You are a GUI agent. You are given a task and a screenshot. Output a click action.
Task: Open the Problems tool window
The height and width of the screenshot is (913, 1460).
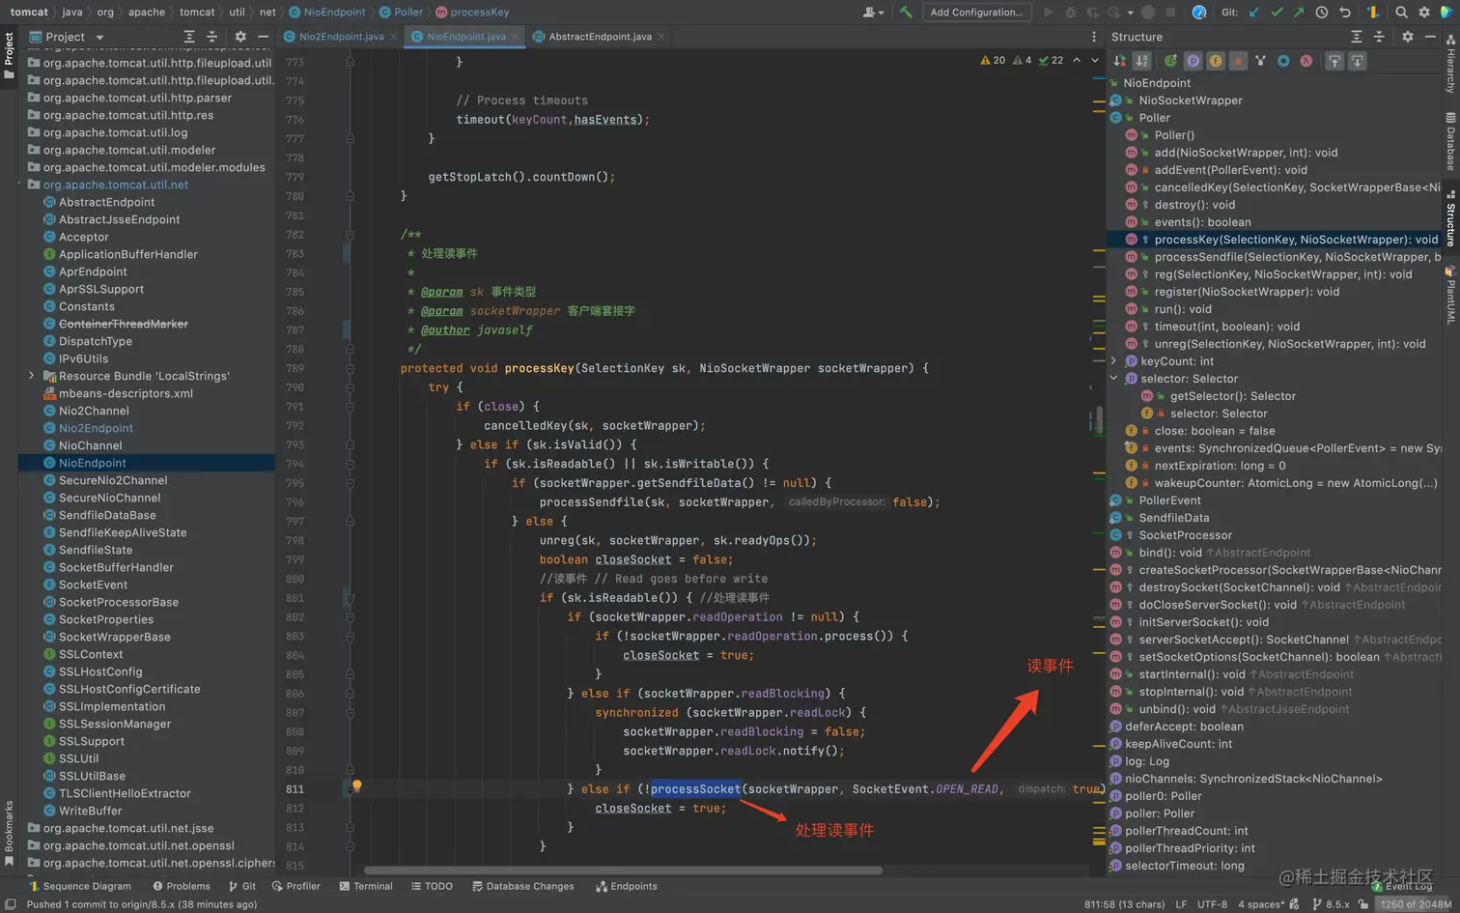182,886
